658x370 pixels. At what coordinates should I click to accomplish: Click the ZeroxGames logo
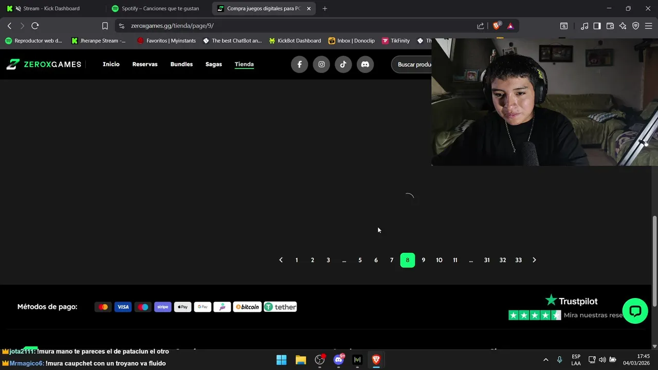pyautogui.click(x=44, y=64)
